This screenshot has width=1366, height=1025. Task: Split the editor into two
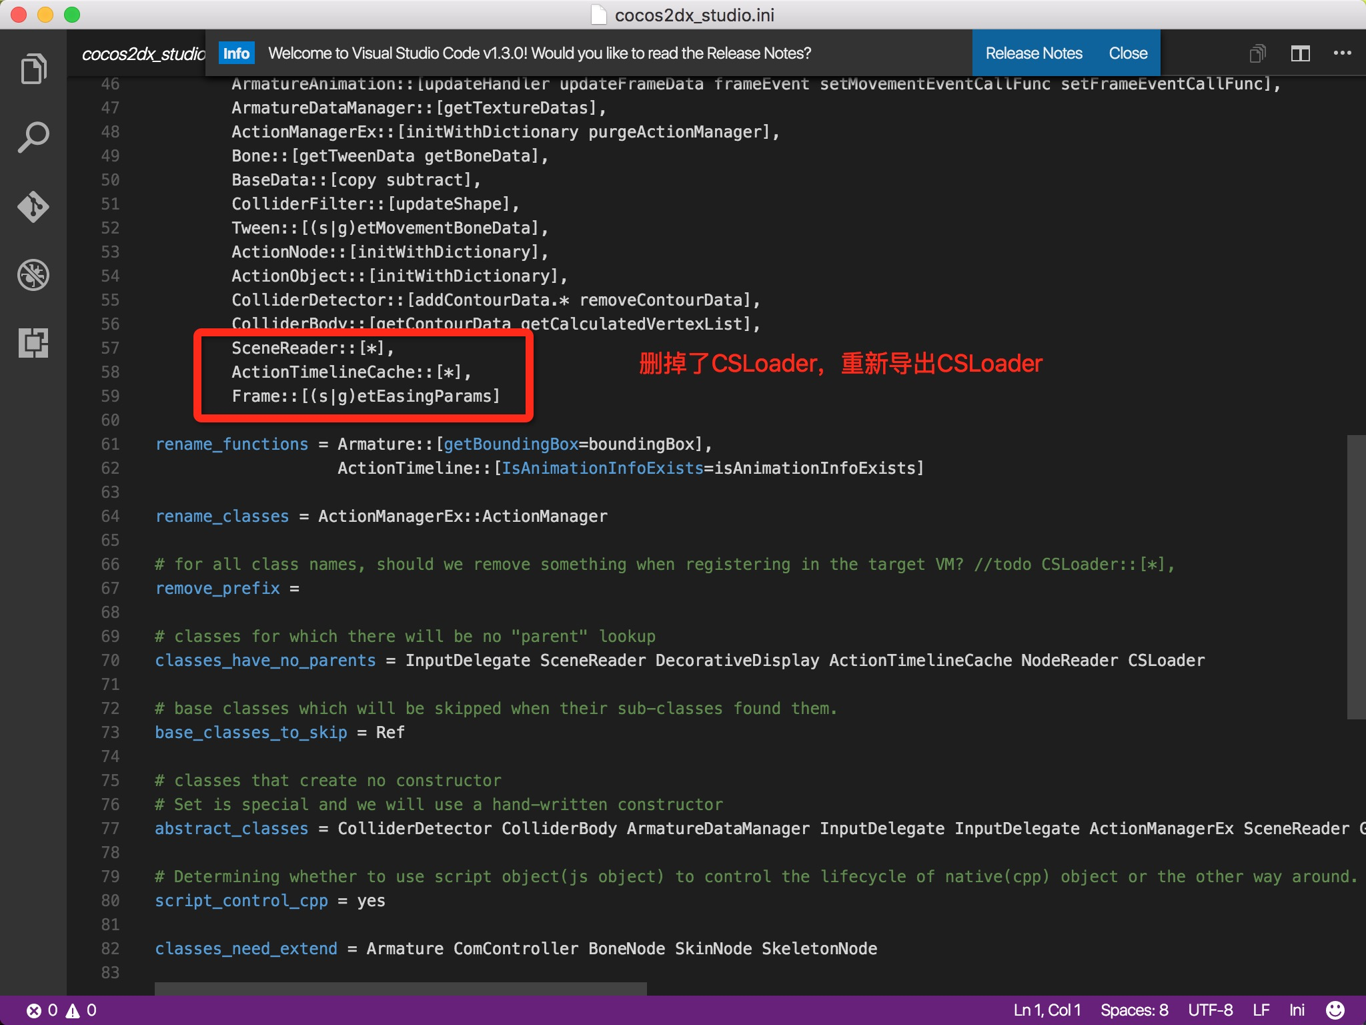coord(1300,53)
